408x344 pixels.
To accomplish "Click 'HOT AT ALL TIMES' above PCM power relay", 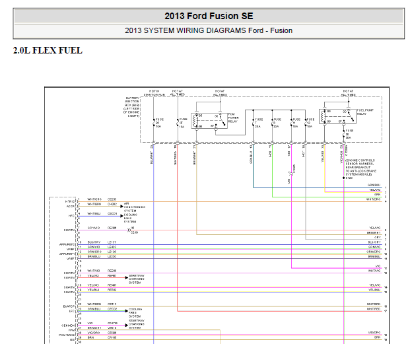I will [220, 93].
